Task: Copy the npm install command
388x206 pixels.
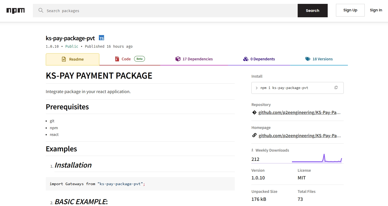Action: [336, 88]
